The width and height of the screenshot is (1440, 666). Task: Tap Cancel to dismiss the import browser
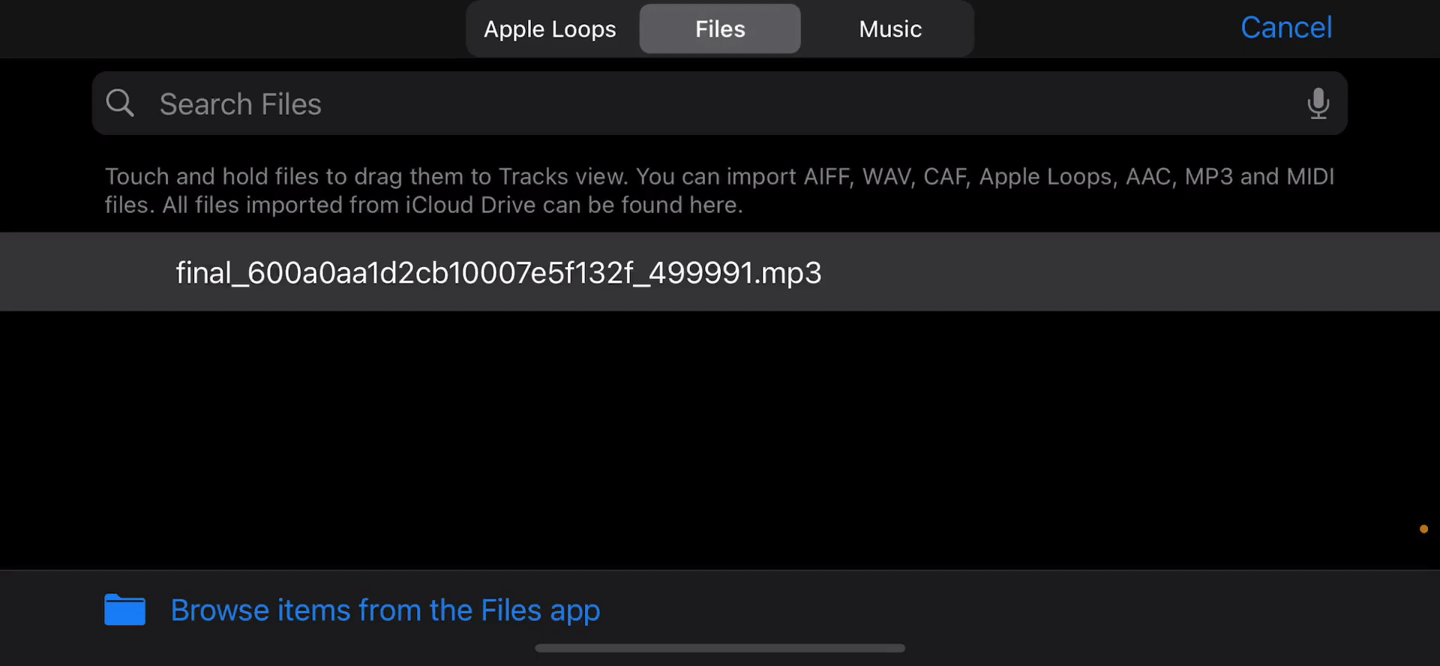coord(1285,27)
